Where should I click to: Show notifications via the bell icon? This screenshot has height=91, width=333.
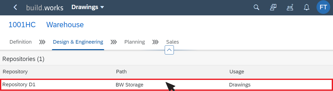pos(307,7)
